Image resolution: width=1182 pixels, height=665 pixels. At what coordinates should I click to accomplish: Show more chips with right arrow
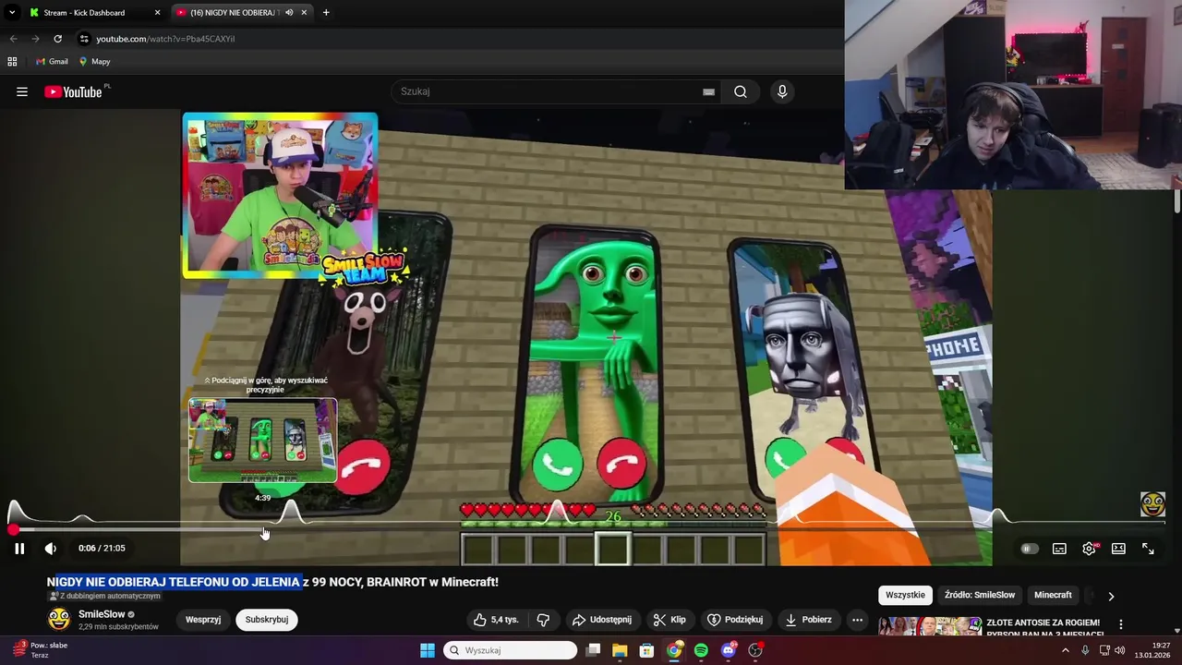(x=1111, y=596)
